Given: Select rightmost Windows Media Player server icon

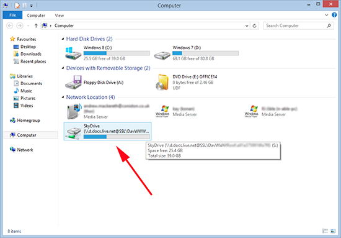Looking at the screenshot, I should pos(251,111).
